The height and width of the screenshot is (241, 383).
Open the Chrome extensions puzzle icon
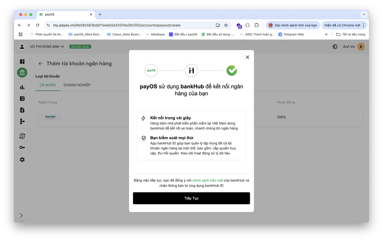256,25
